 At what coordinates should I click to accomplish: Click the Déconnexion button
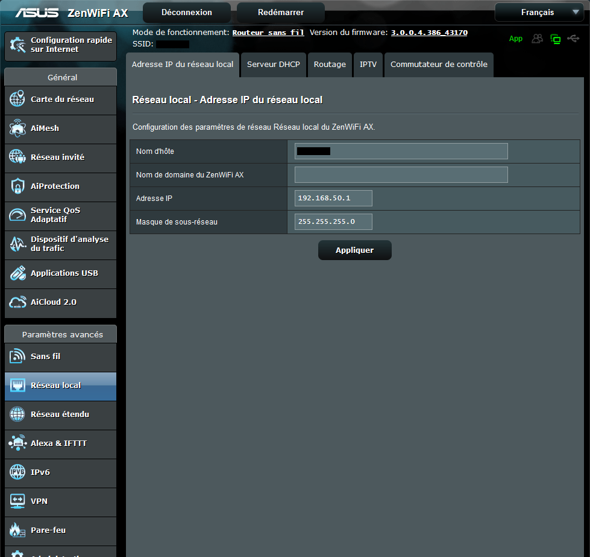[x=187, y=13]
